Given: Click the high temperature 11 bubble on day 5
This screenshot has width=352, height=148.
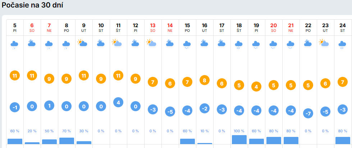Looking at the screenshot, I should point(15,75).
